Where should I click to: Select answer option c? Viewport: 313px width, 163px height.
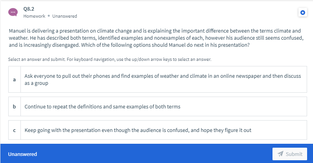tap(158, 130)
